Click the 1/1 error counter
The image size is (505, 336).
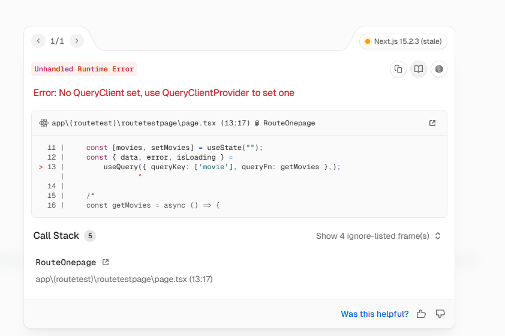tap(57, 41)
